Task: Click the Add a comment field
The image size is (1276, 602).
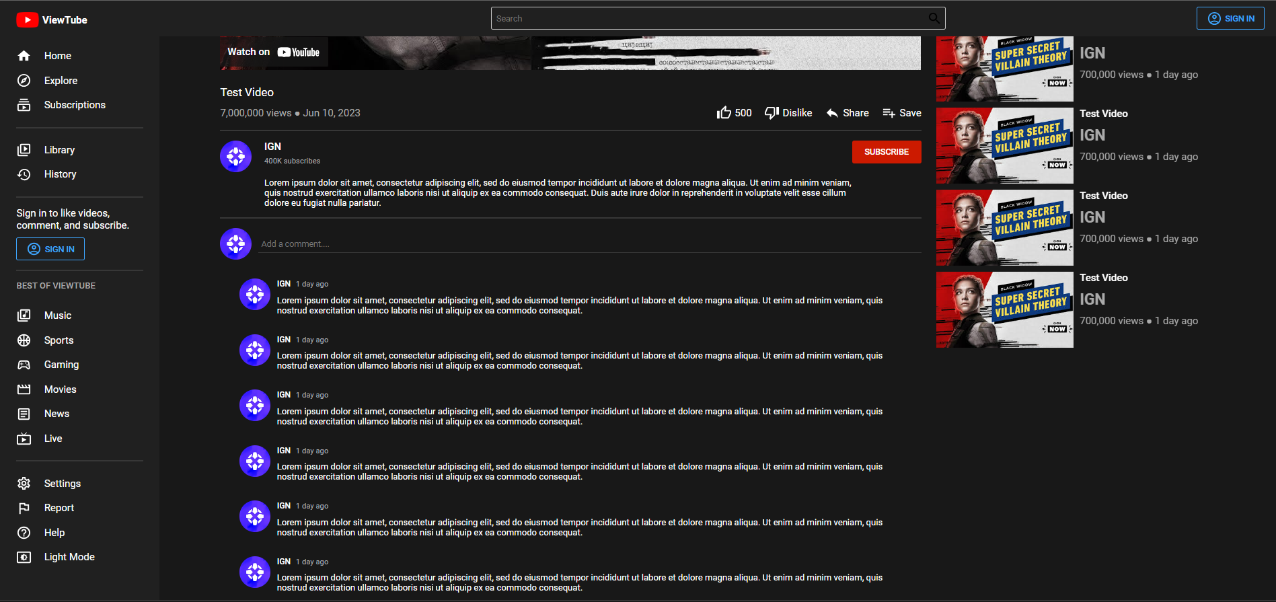Action: 590,244
